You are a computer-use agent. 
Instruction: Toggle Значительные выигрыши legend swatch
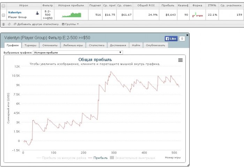point(112,158)
